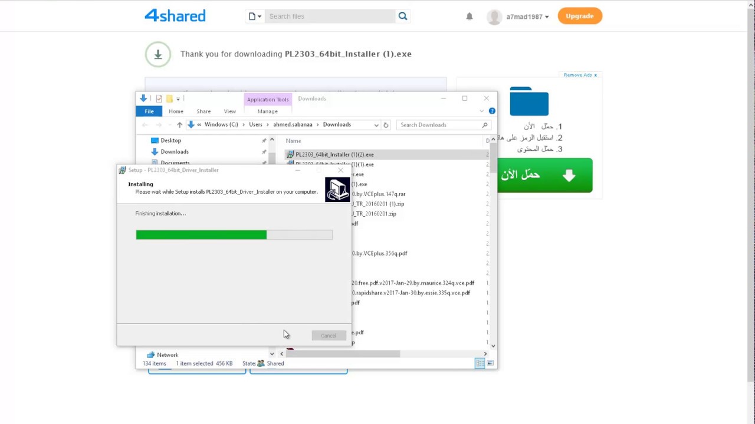
Task: Click the pin icon beside Downloads
Action: (x=264, y=152)
